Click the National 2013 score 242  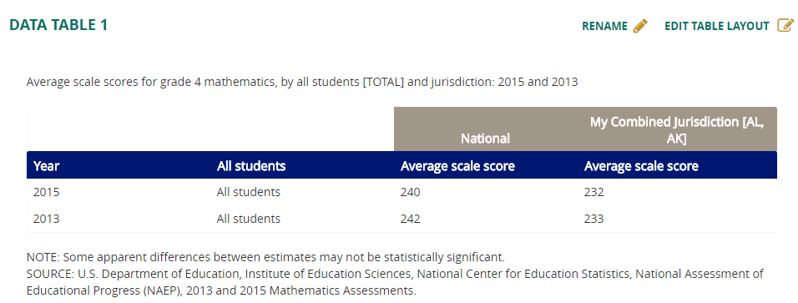[x=410, y=219]
